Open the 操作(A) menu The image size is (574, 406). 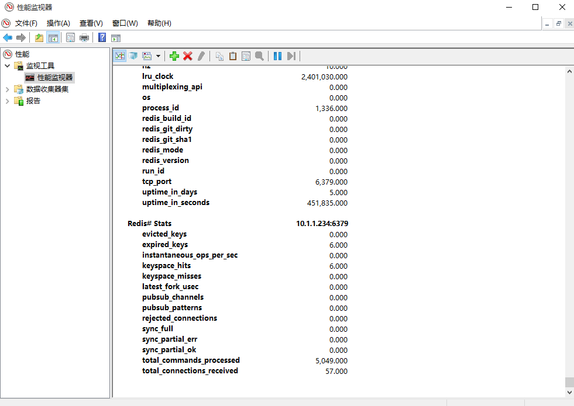[x=58, y=23]
